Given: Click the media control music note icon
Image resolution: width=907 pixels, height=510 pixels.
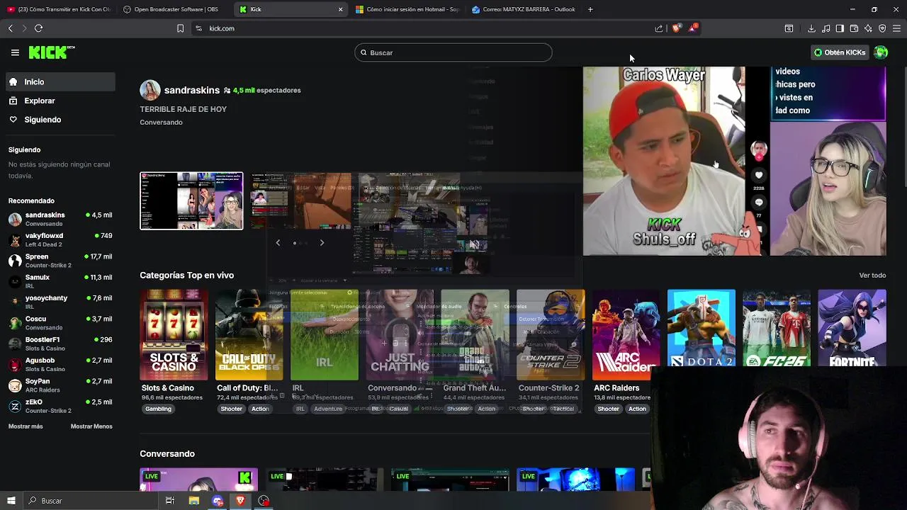Looking at the screenshot, I should (x=826, y=28).
